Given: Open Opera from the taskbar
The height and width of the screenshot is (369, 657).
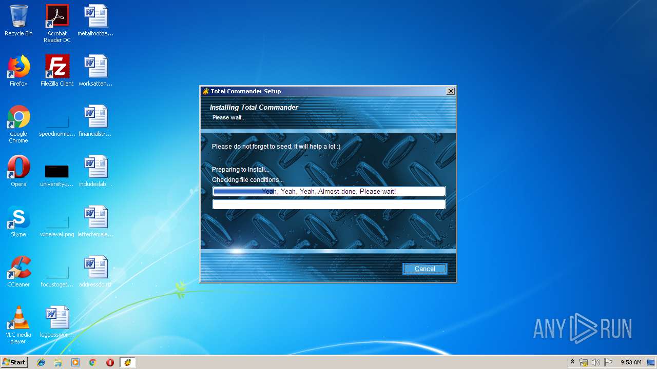Looking at the screenshot, I should (110, 362).
